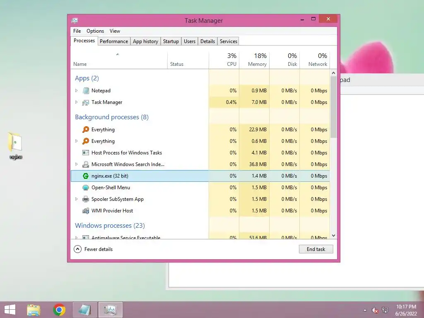Switch to Notepad on the taskbar

[84, 310]
